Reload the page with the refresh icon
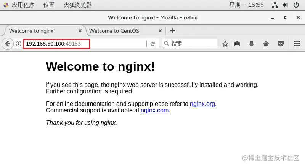Screen dimensions: 305x167 click(153, 44)
